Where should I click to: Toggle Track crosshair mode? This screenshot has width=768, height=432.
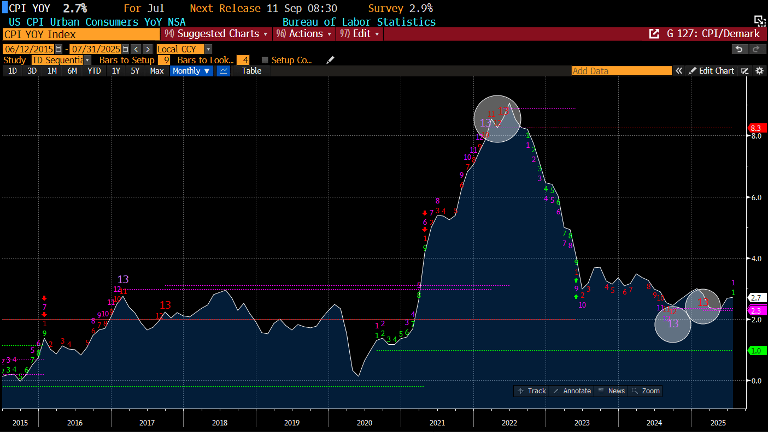pyautogui.click(x=531, y=391)
